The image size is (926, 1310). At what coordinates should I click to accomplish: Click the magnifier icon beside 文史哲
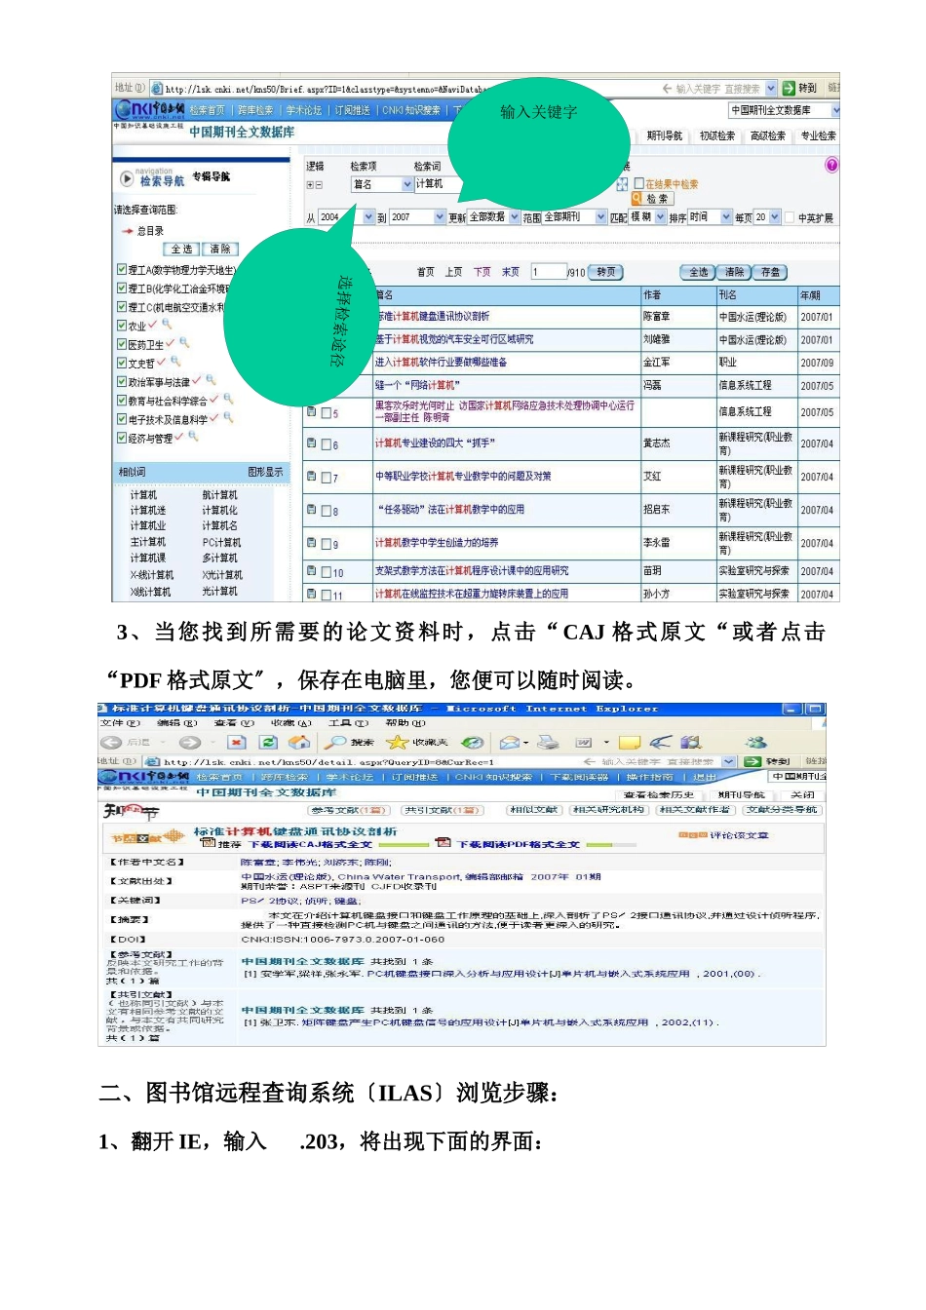(175, 362)
